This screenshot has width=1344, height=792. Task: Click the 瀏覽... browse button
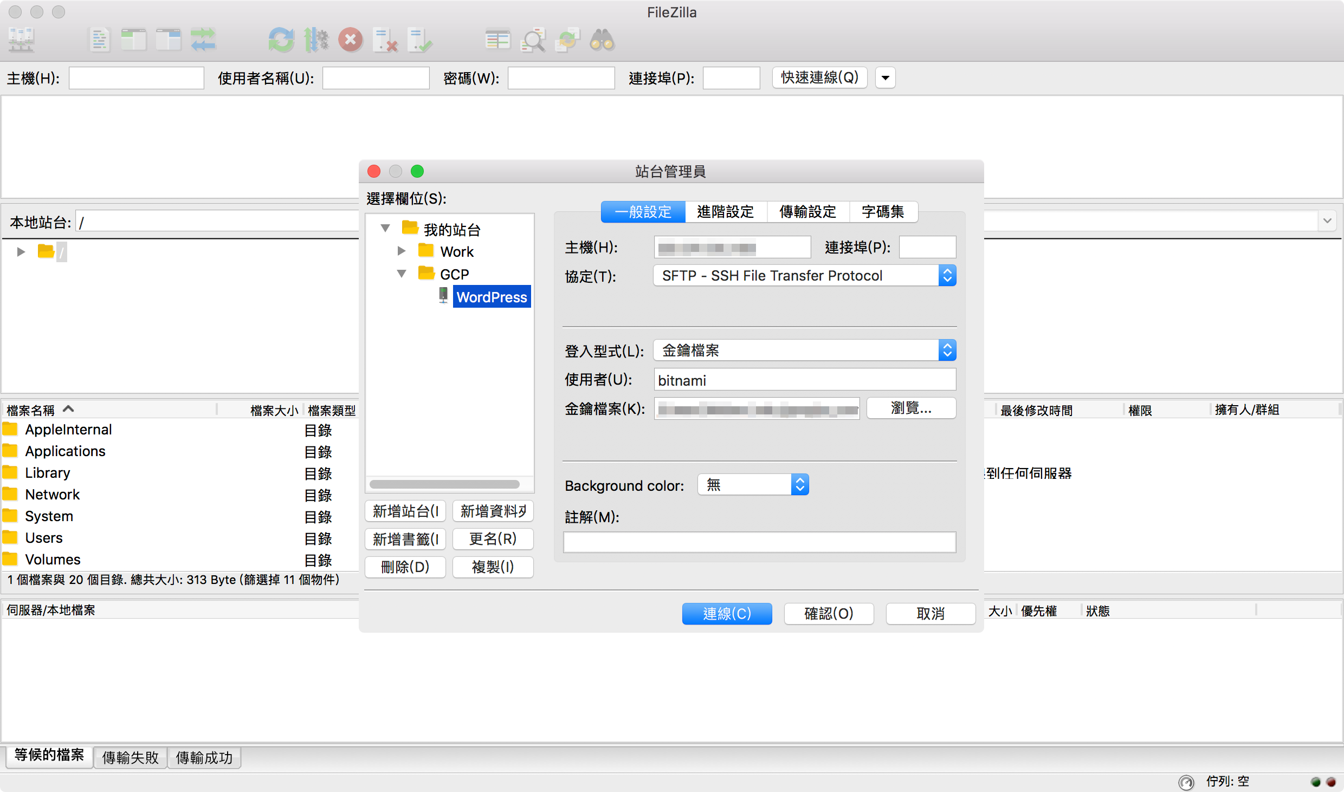[x=911, y=408]
